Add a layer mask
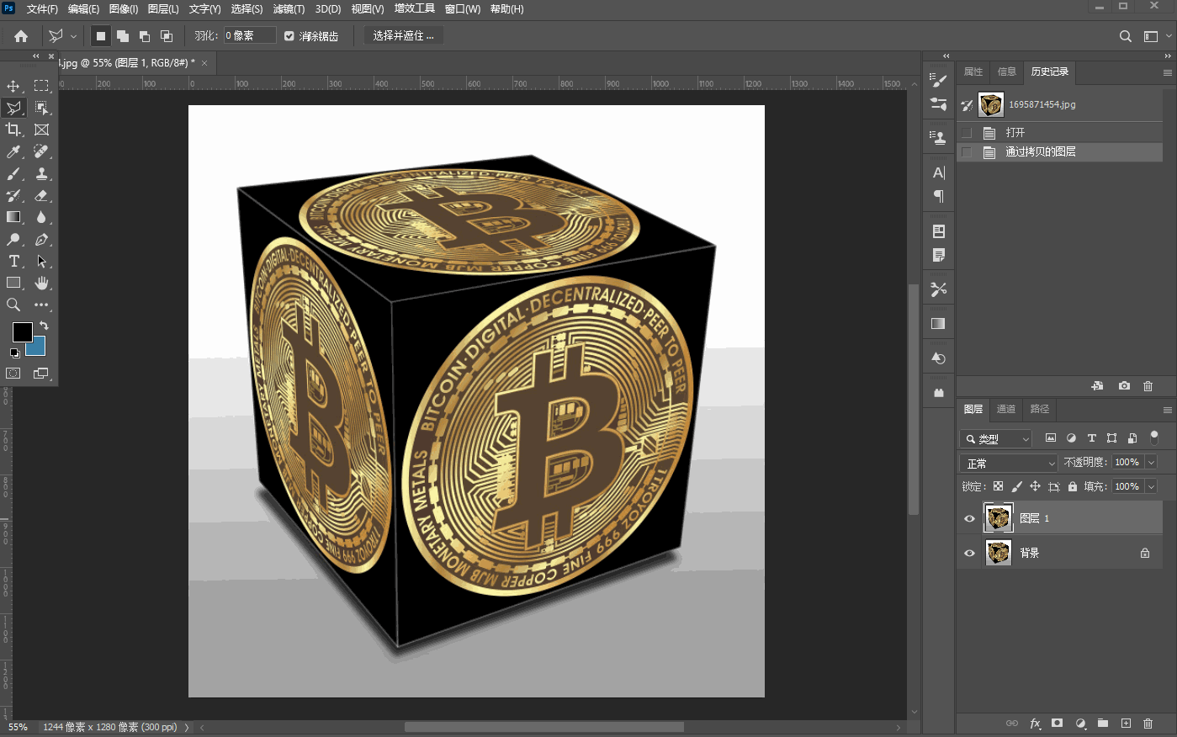This screenshot has height=737, width=1177. [x=1058, y=723]
